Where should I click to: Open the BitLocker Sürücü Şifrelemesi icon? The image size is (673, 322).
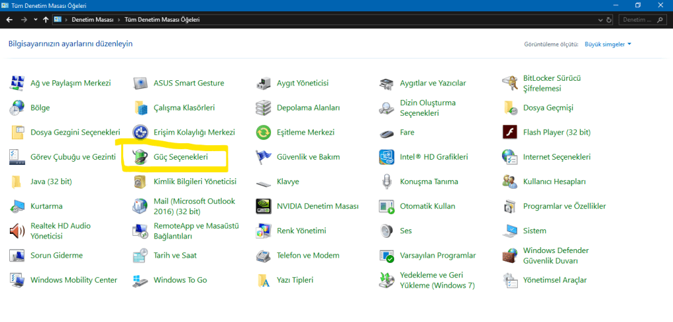click(x=510, y=83)
